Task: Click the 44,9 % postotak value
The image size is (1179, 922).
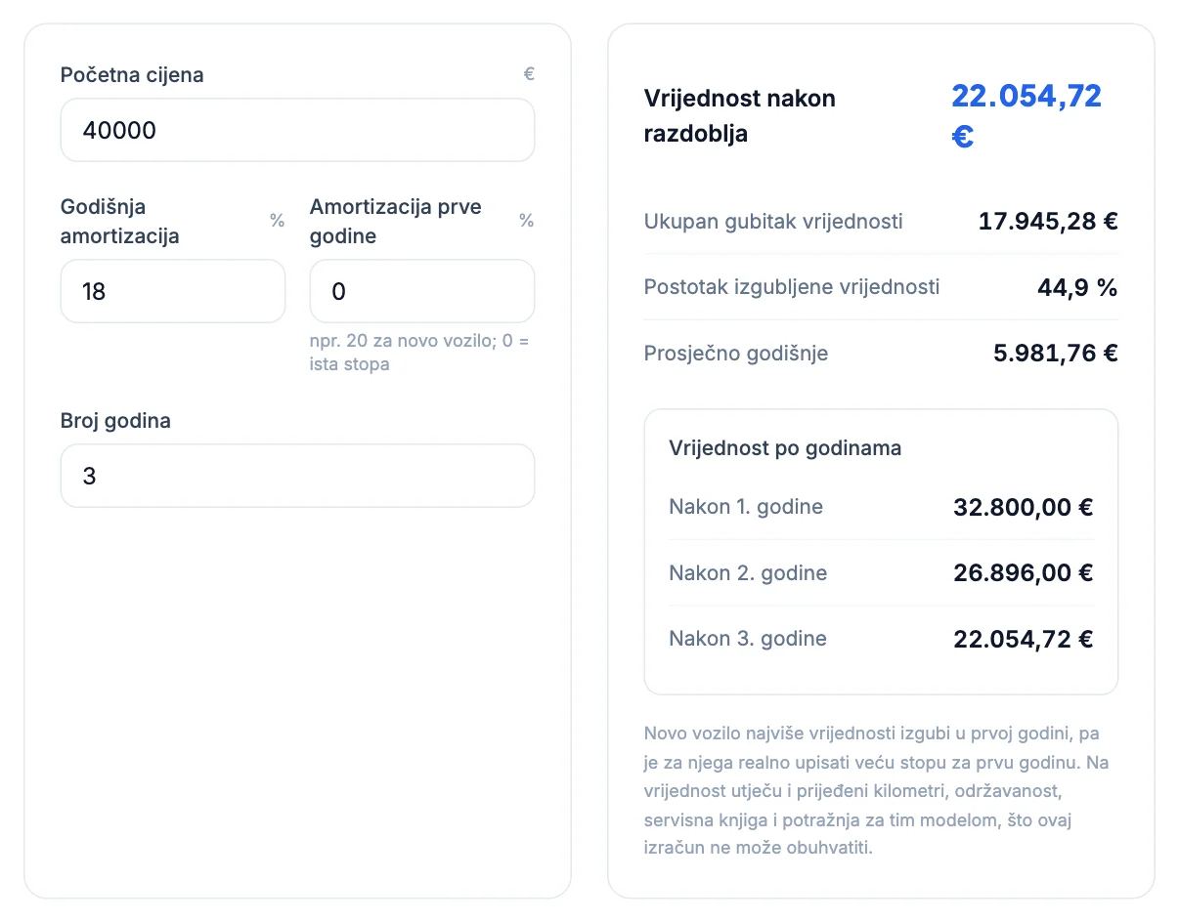Action: [1077, 287]
